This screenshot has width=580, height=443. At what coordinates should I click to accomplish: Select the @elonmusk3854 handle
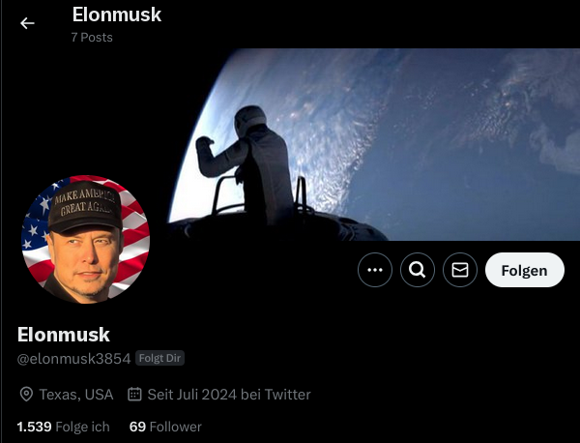tap(74, 359)
